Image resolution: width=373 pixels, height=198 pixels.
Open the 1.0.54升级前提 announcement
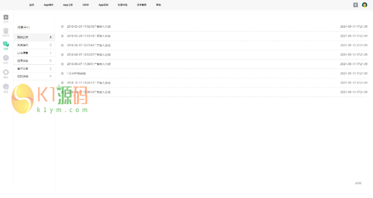coord(76,73)
